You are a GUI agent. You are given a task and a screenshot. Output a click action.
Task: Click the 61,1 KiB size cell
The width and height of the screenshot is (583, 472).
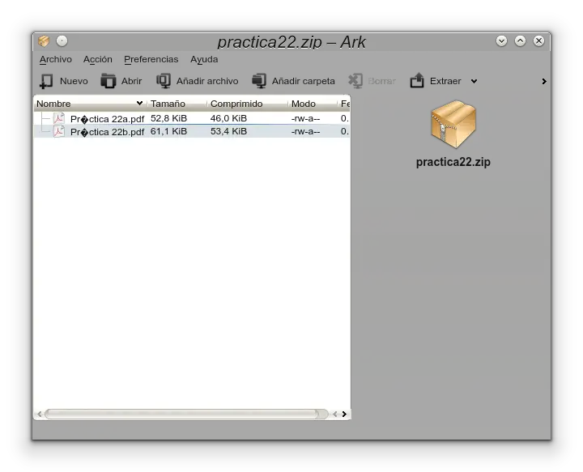[168, 131]
